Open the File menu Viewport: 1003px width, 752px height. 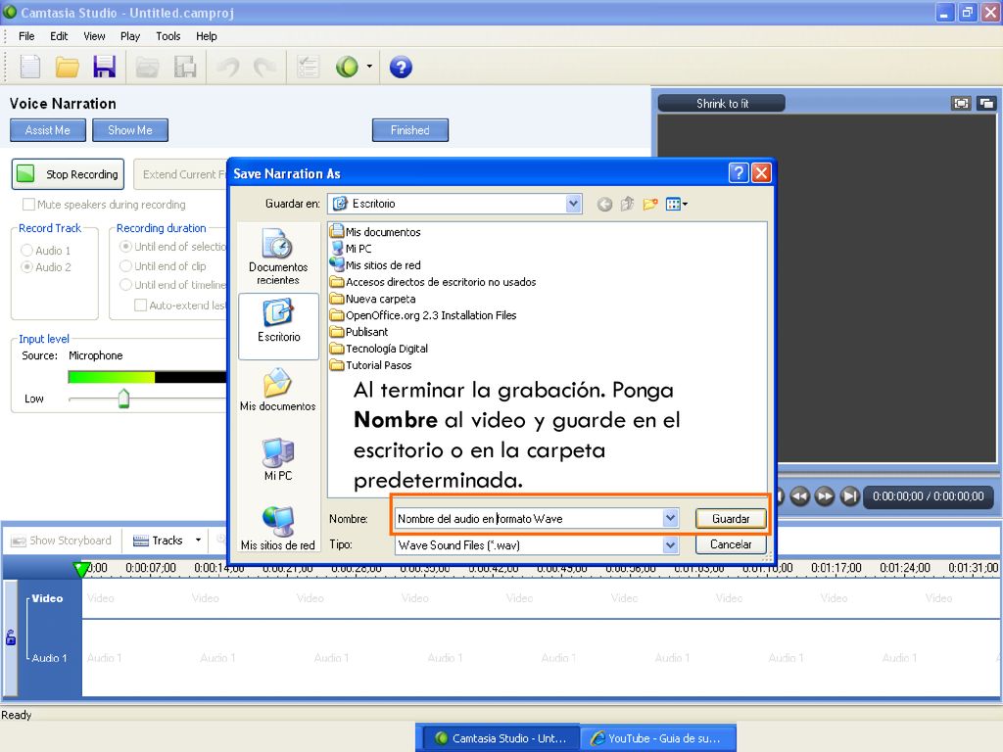coord(26,36)
